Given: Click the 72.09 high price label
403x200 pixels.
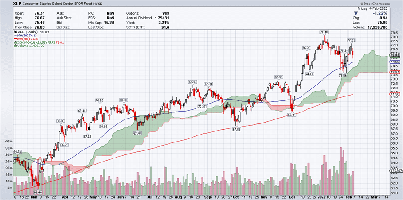Looking at the screenshot, I should [x=209, y=84].
